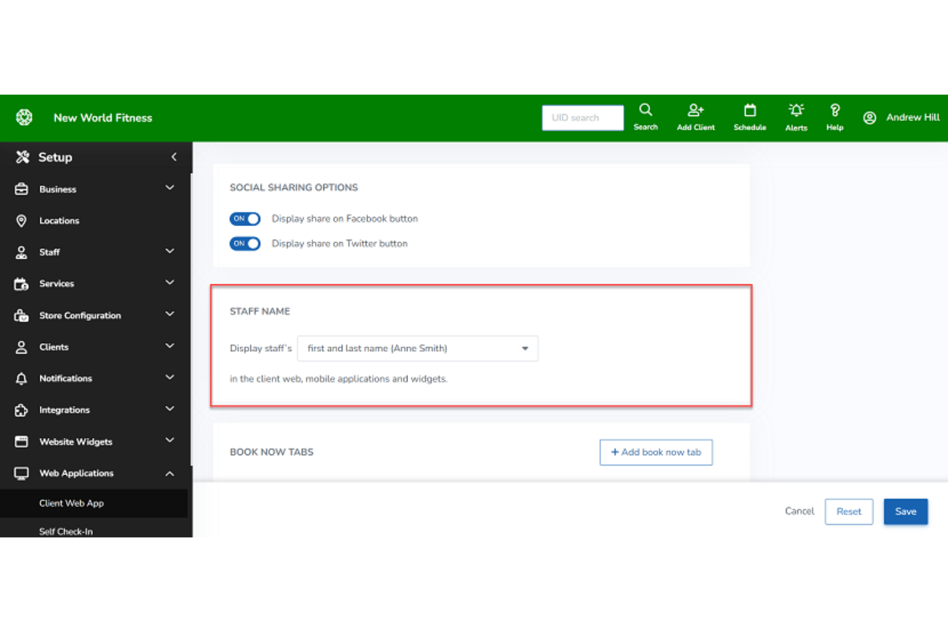Click the Locations pin icon
This screenshot has width=948, height=632.
(21, 220)
